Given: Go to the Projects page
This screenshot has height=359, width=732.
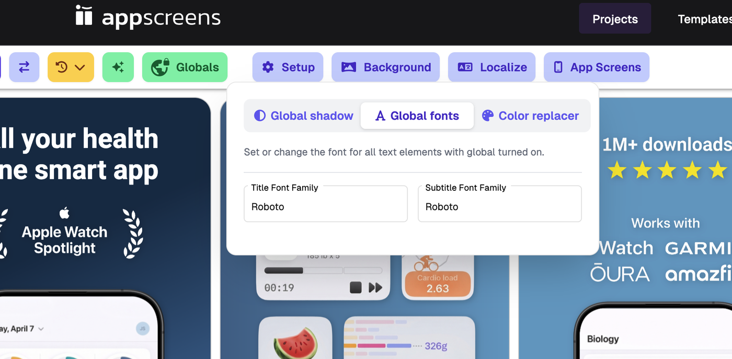Looking at the screenshot, I should coord(615,19).
